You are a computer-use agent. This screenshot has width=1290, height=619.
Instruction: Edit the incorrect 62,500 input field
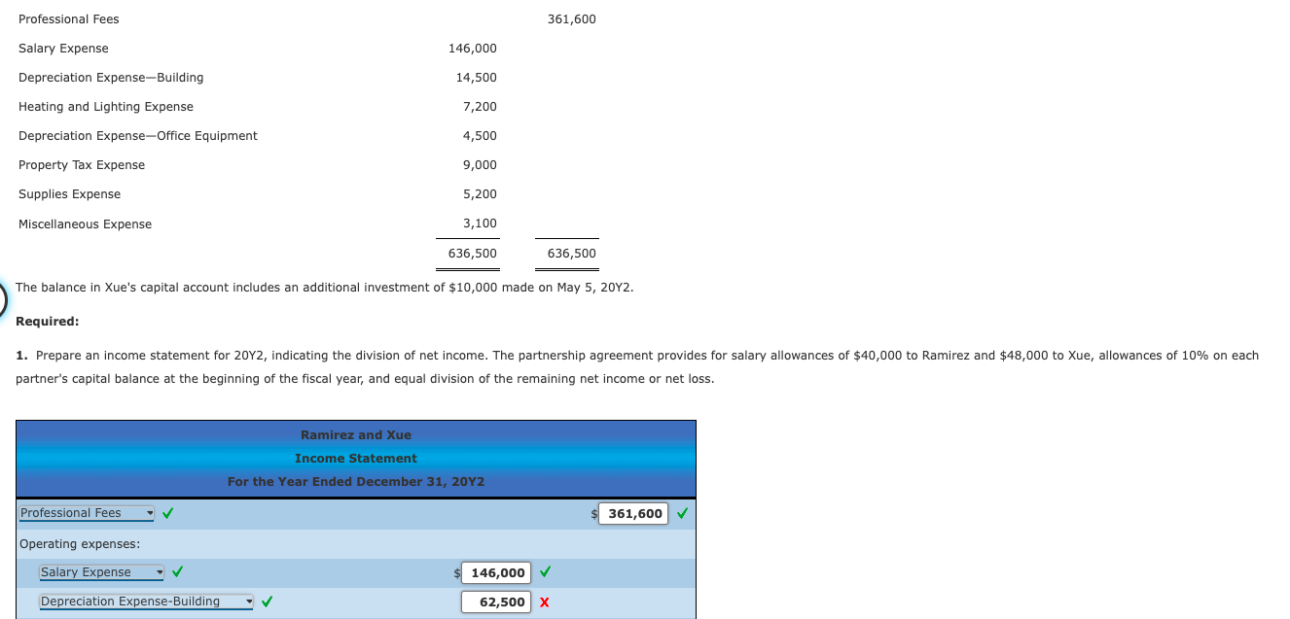496,602
